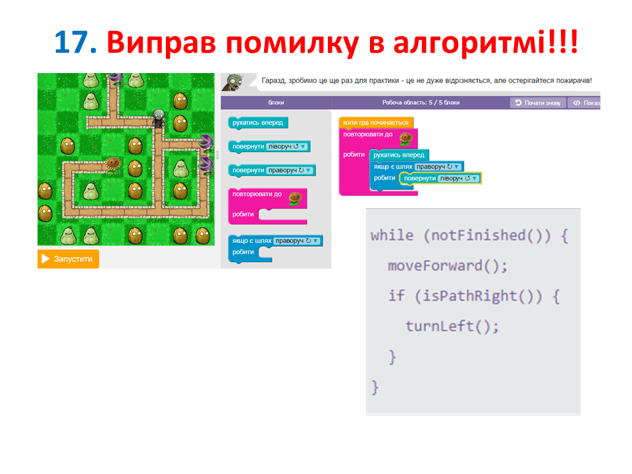Click the zombie character on the maze

(x=159, y=118)
